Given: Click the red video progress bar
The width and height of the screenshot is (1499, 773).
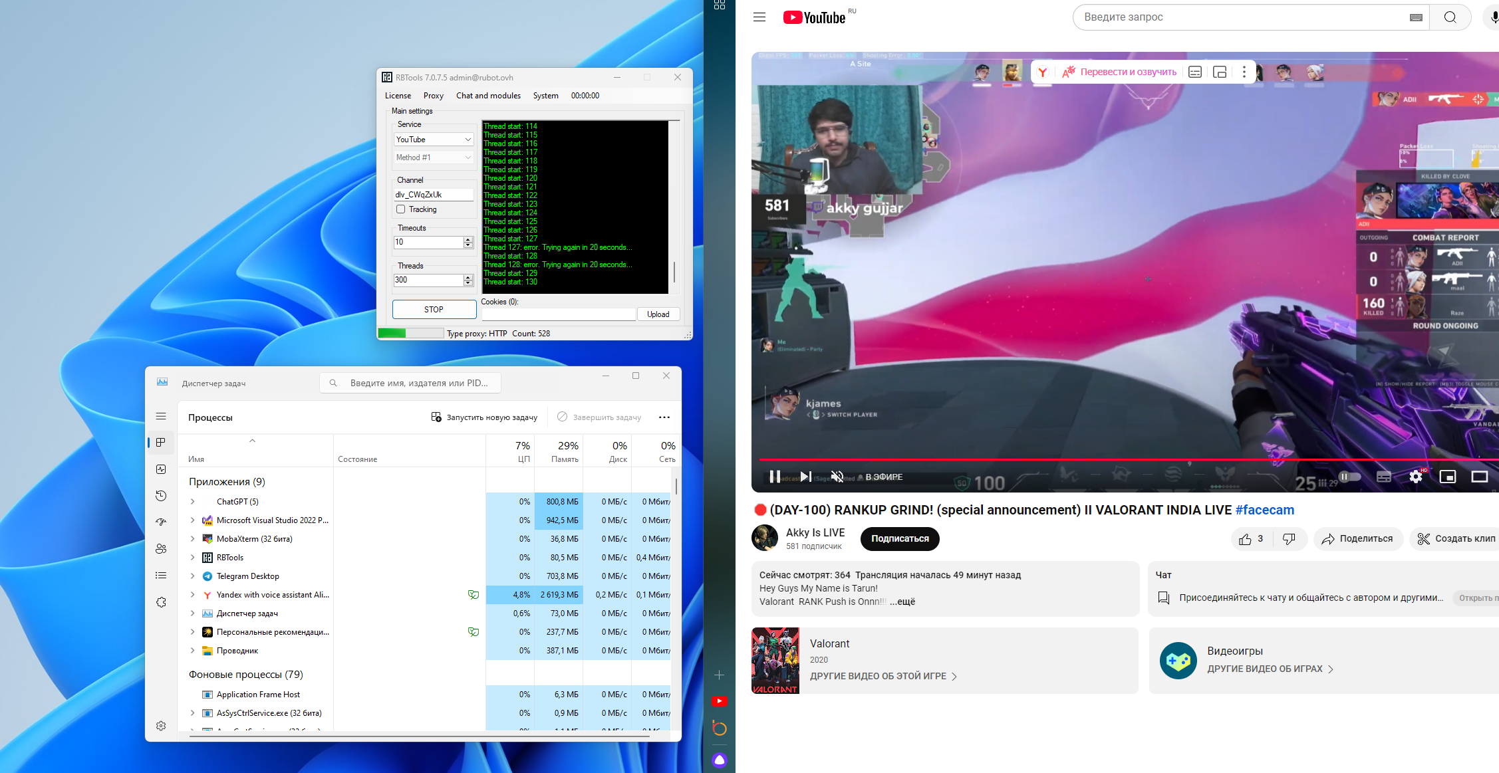Looking at the screenshot, I should (1064, 459).
